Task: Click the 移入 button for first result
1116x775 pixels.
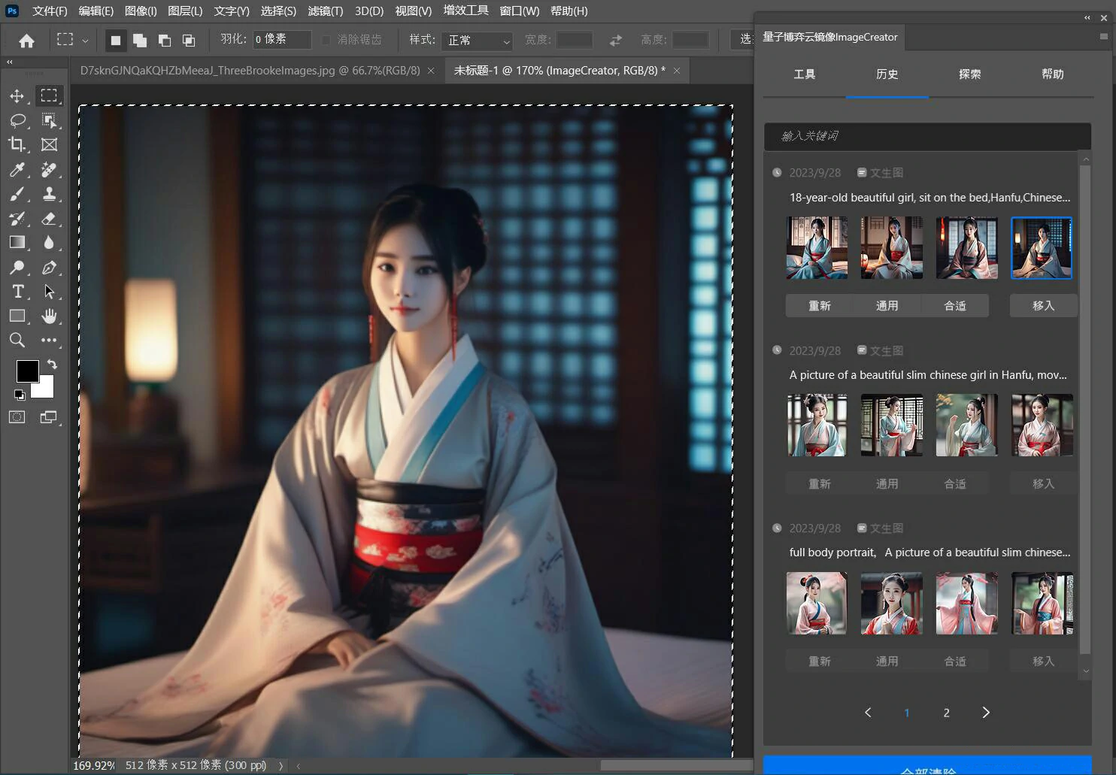Action: point(1043,306)
